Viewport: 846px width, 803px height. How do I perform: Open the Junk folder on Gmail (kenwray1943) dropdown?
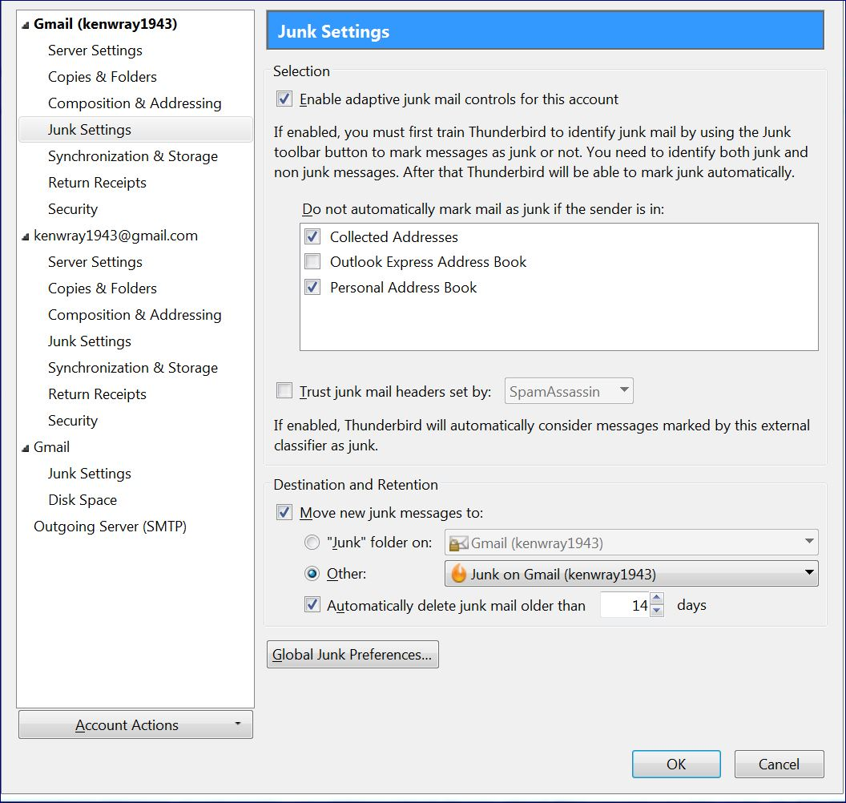click(631, 543)
